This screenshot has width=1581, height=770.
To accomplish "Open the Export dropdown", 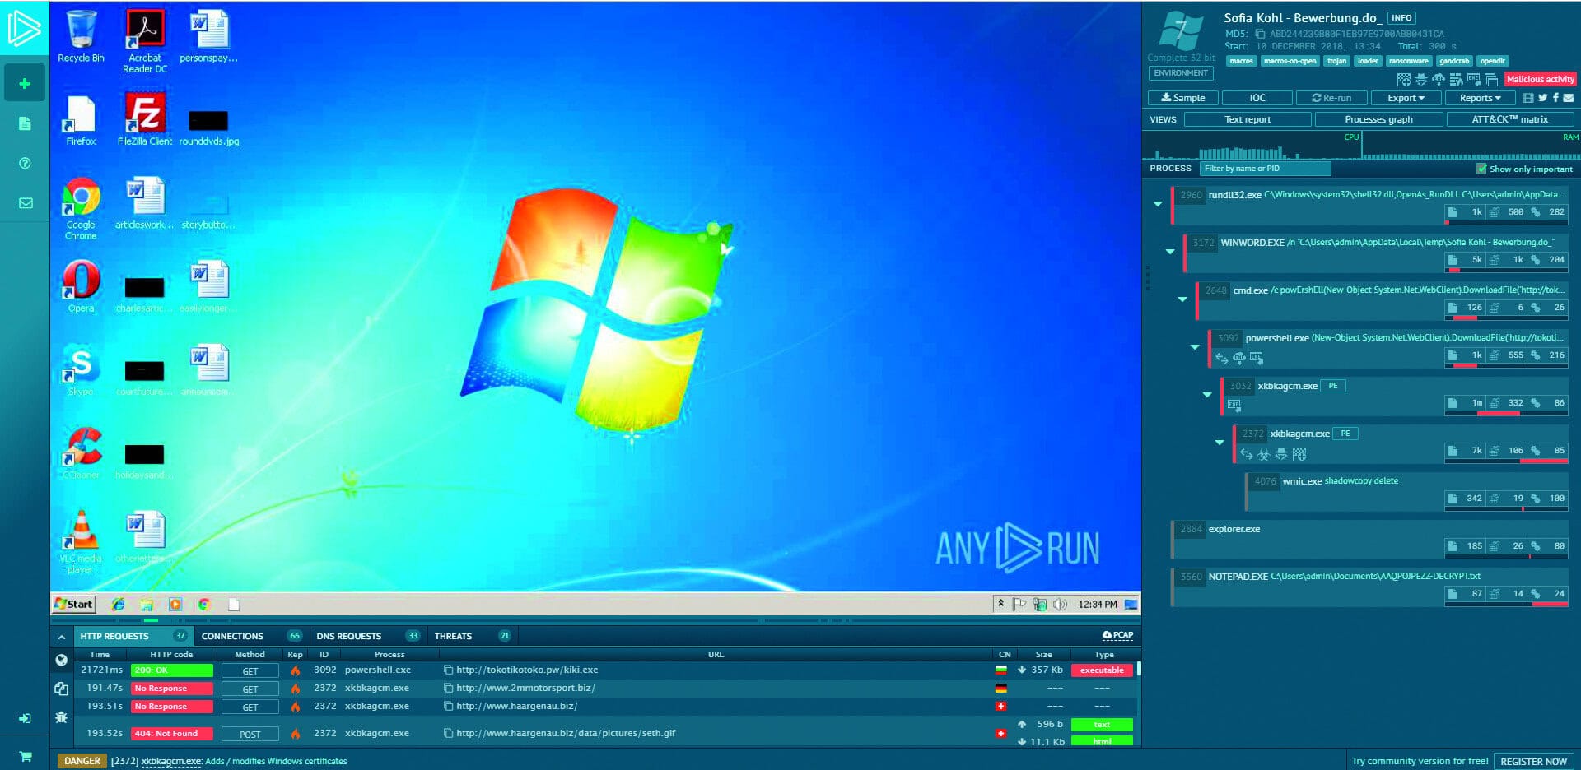I will click(x=1405, y=98).
